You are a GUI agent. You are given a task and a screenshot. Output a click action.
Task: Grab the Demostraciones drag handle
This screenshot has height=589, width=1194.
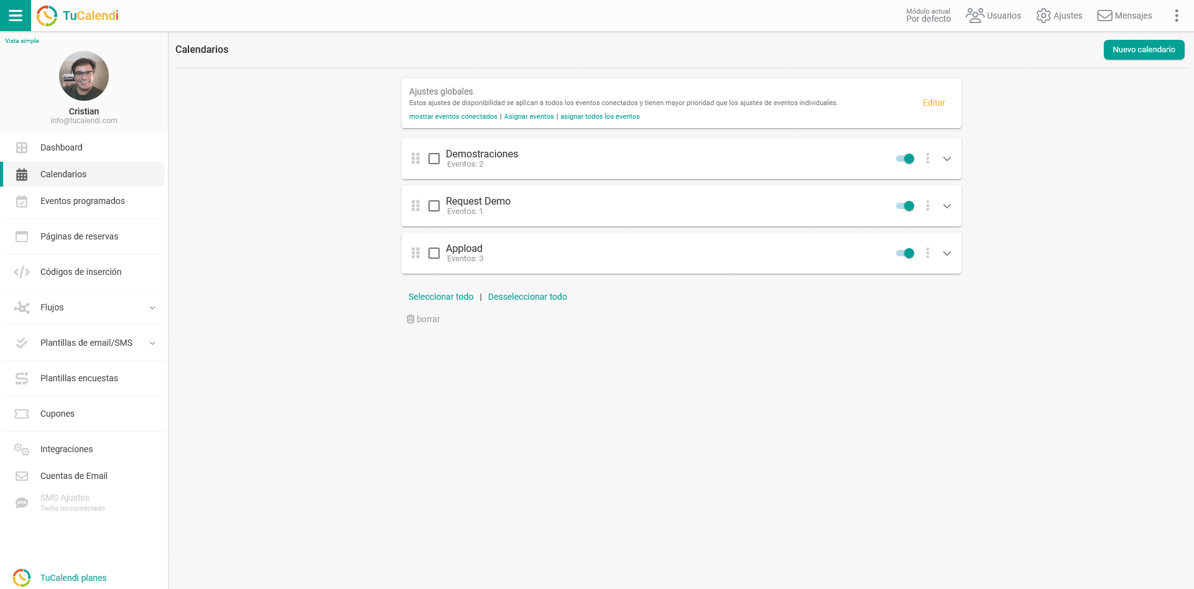[x=415, y=159]
